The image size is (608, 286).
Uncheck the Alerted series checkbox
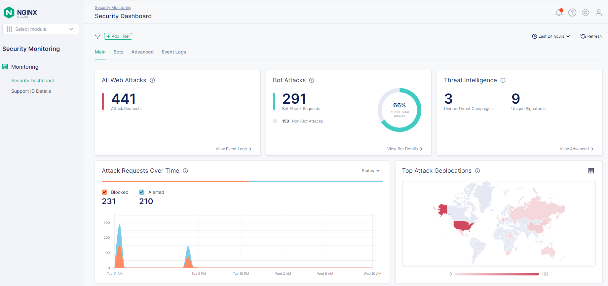coord(142,192)
